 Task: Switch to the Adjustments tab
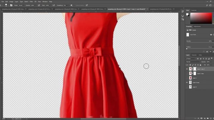[x=197, y=27]
